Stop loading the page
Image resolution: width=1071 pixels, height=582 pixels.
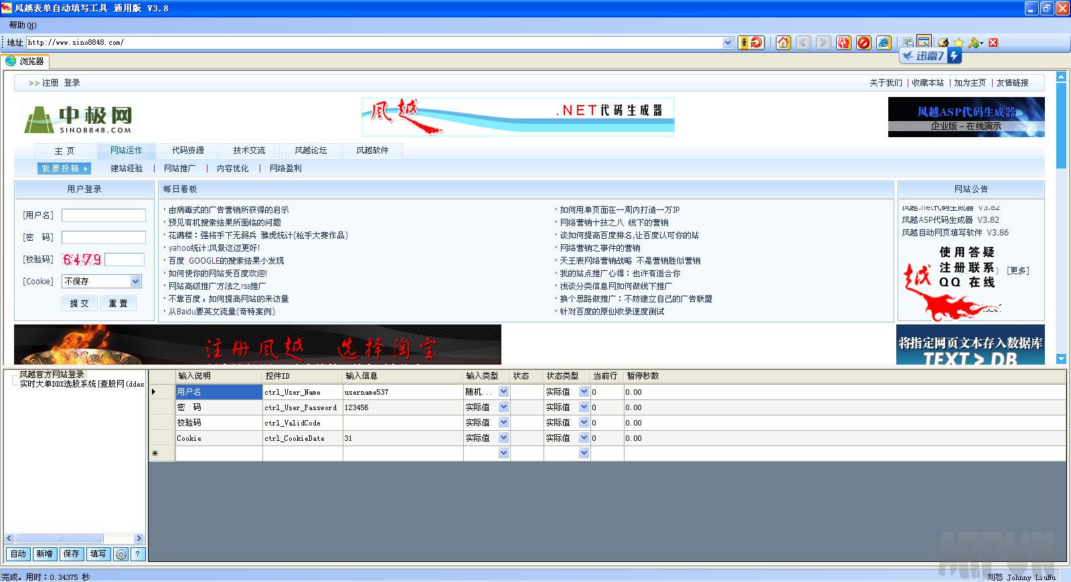coord(863,43)
